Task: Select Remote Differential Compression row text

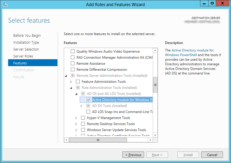Action: [102, 70]
